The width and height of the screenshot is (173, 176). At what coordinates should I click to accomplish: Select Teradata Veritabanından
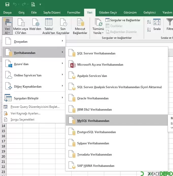117,154
